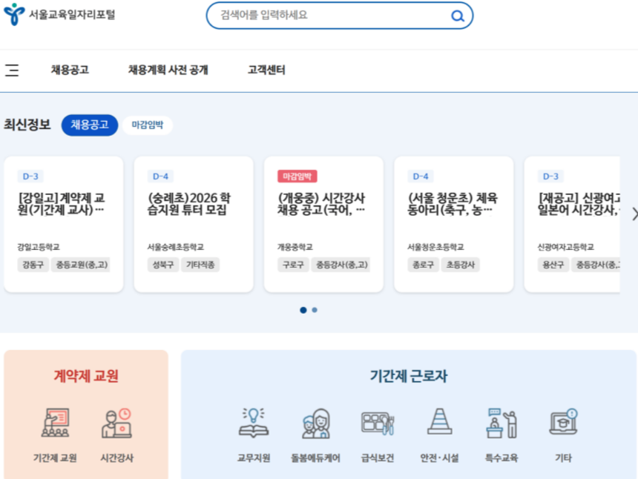
Task: Select the first carousel page dot
Action: click(x=303, y=310)
